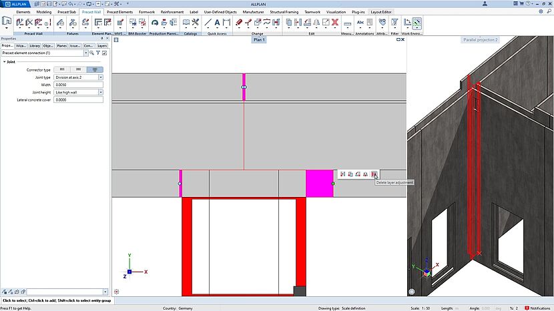The height and width of the screenshot is (311, 554).
Task: Click the Plan:1 viewport title
Action: click(x=259, y=40)
